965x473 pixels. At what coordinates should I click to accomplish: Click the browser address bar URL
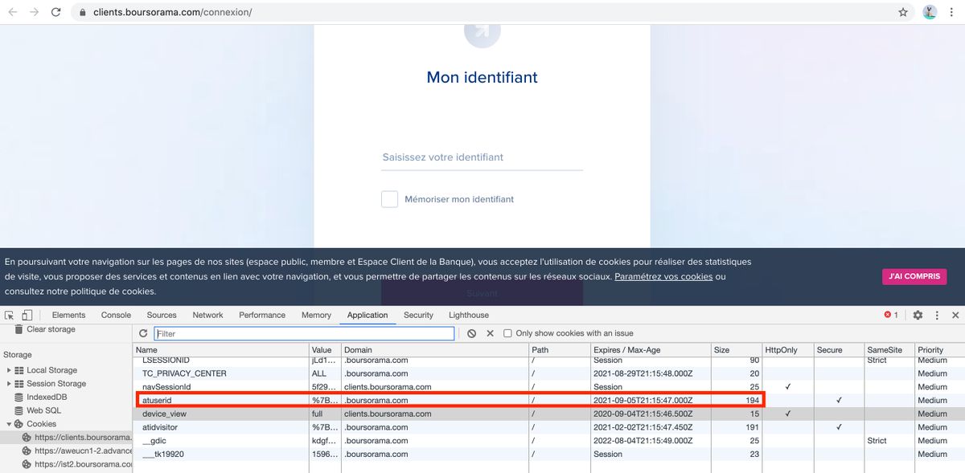coord(172,12)
